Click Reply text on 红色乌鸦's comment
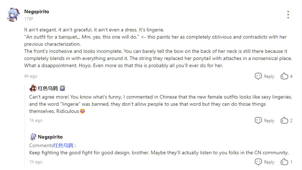302x170 pixels. (x=269, y=121)
